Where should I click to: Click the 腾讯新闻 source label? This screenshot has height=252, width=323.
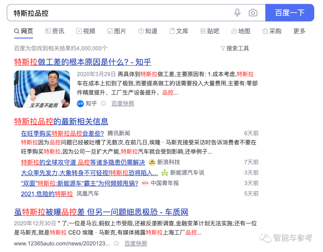coord(119,133)
